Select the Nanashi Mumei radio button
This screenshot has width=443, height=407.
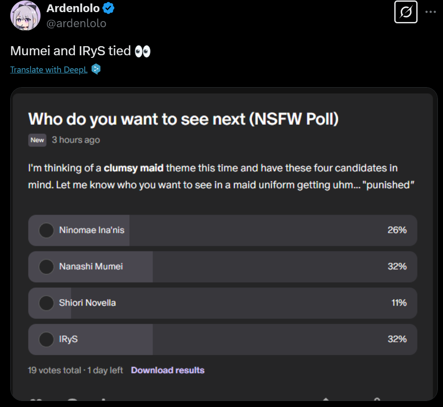point(46,267)
